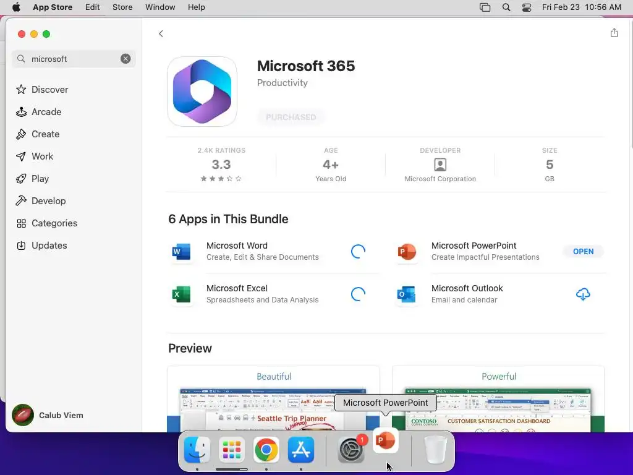Open System Settings from the Dock
Viewport: 633px width, 475px height.
click(x=351, y=450)
